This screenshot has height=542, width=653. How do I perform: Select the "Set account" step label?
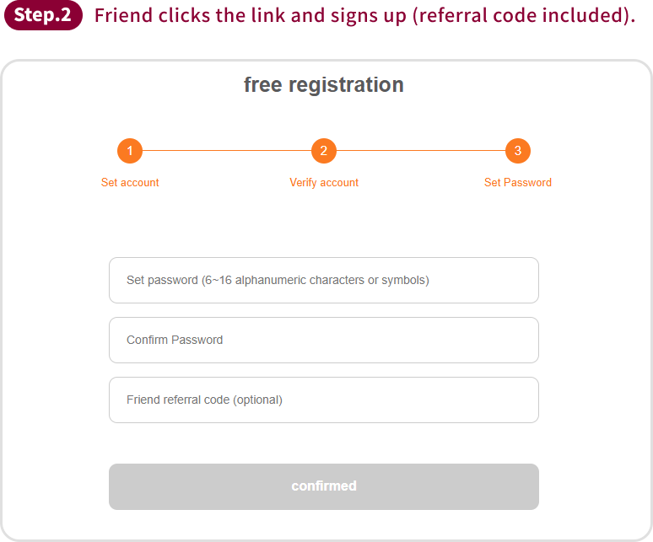click(x=130, y=182)
